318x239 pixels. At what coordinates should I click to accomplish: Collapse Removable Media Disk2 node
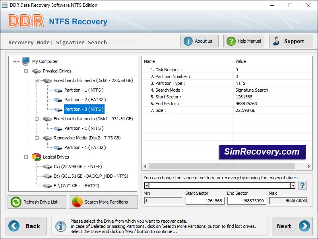click(37, 138)
